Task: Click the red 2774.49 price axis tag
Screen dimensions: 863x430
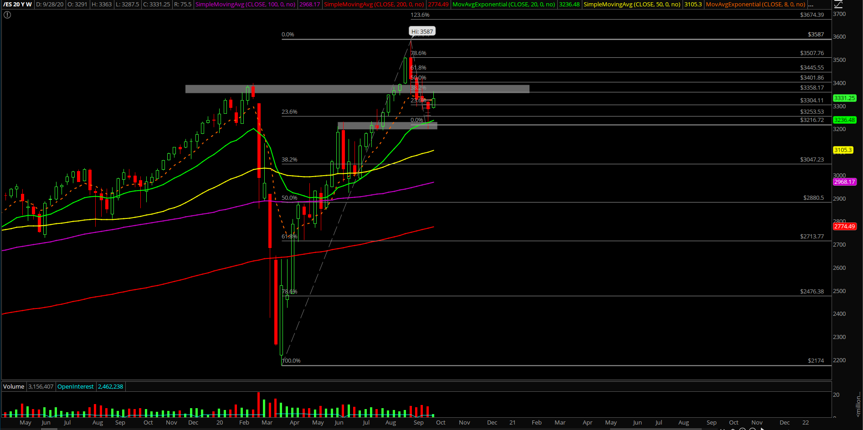Action: 844,227
